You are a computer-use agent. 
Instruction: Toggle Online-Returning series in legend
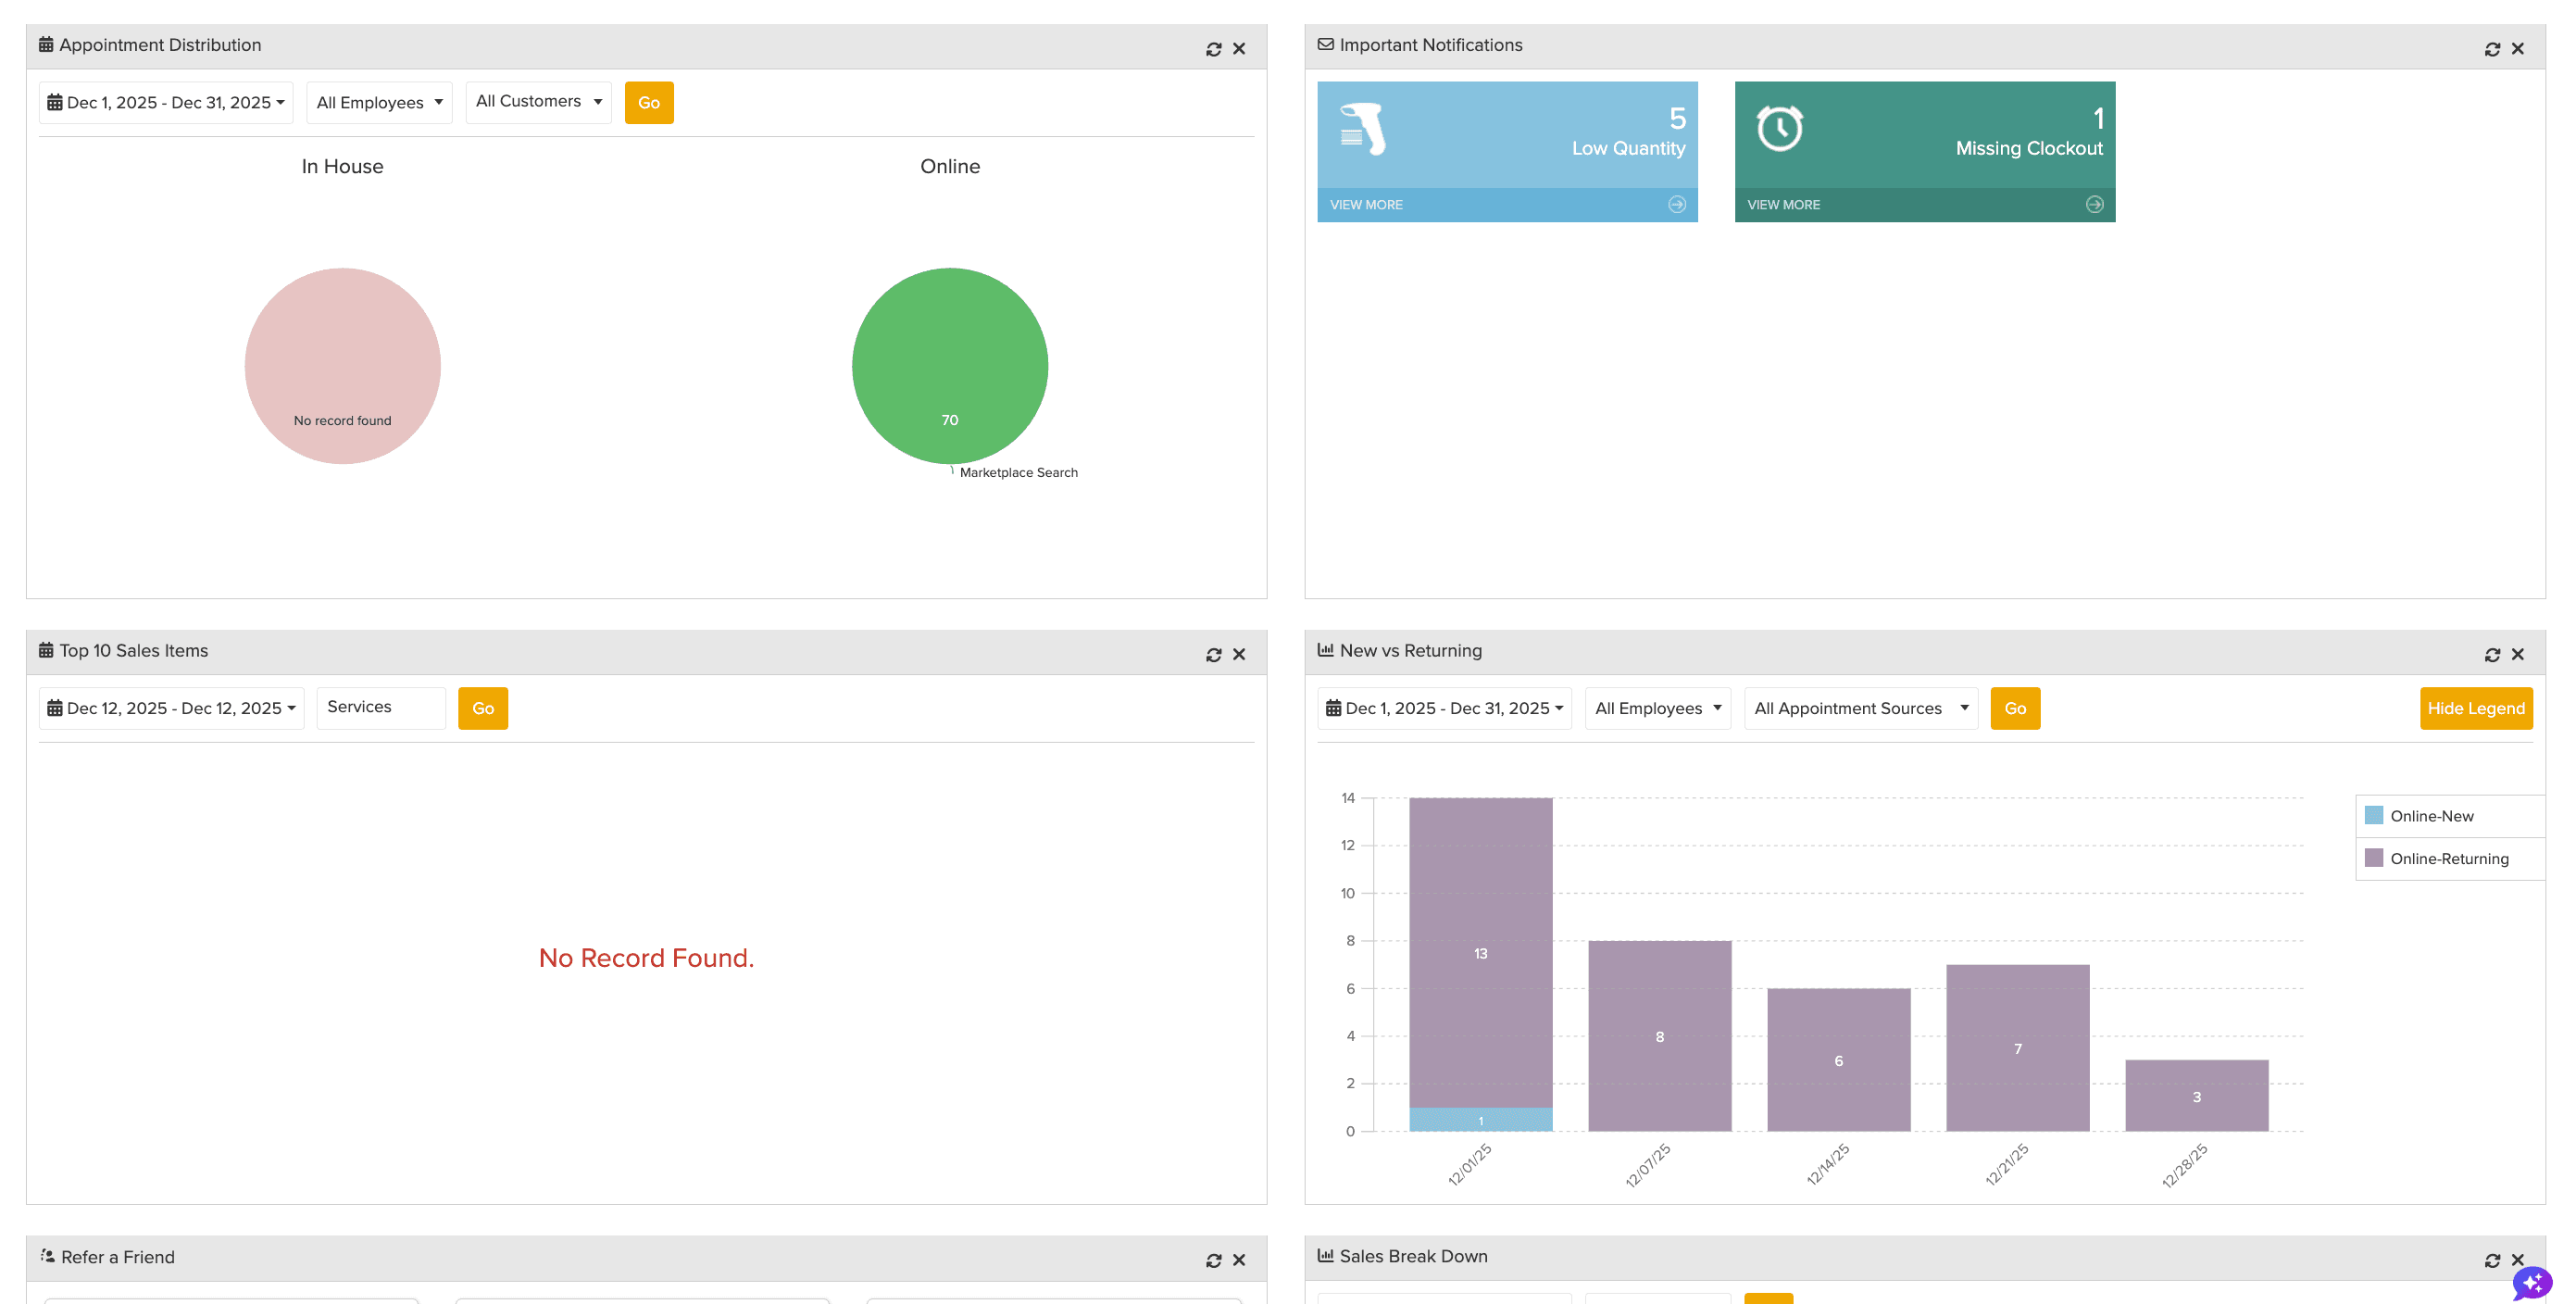pyautogui.click(x=2447, y=859)
